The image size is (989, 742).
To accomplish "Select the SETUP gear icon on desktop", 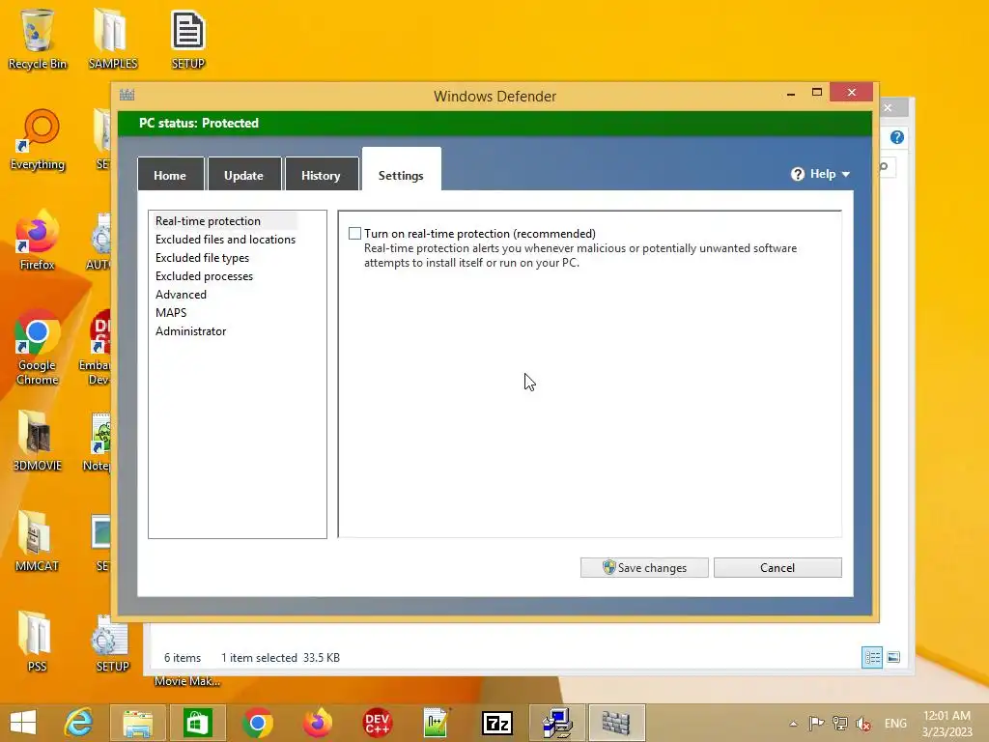I will tap(112, 643).
